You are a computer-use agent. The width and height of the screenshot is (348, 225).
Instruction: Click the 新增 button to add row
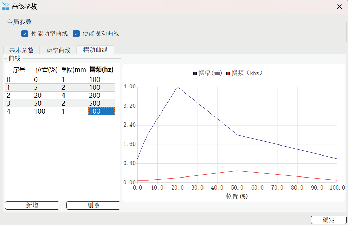32,205
